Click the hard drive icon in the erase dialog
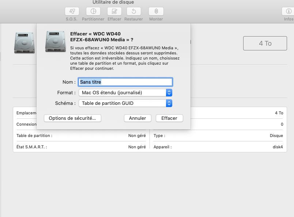294x217 pixels. 56,41
